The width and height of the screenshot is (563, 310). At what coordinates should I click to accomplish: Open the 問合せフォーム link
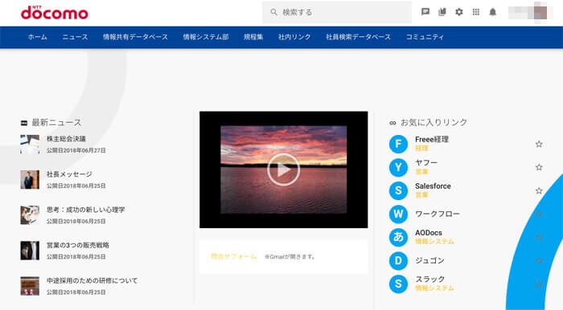pos(234,257)
